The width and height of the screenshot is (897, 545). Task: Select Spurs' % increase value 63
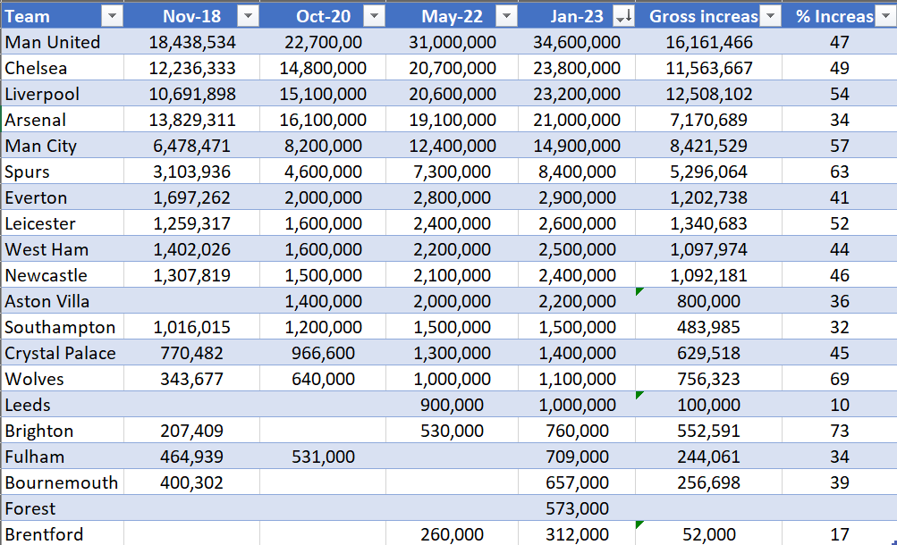tap(839, 172)
